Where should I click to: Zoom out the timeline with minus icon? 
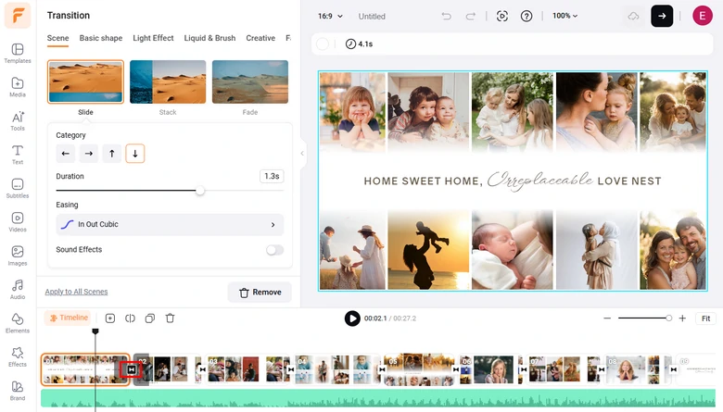point(607,318)
